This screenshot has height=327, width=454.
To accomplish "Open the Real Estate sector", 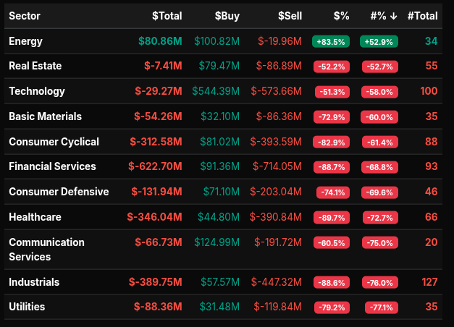I will 35,66.
